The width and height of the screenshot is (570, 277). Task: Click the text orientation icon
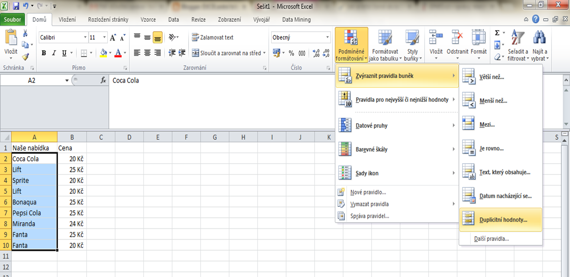coord(172,38)
